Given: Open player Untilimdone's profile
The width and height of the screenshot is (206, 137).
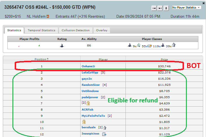Looking at the screenshot, I should [x=90, y=91].
